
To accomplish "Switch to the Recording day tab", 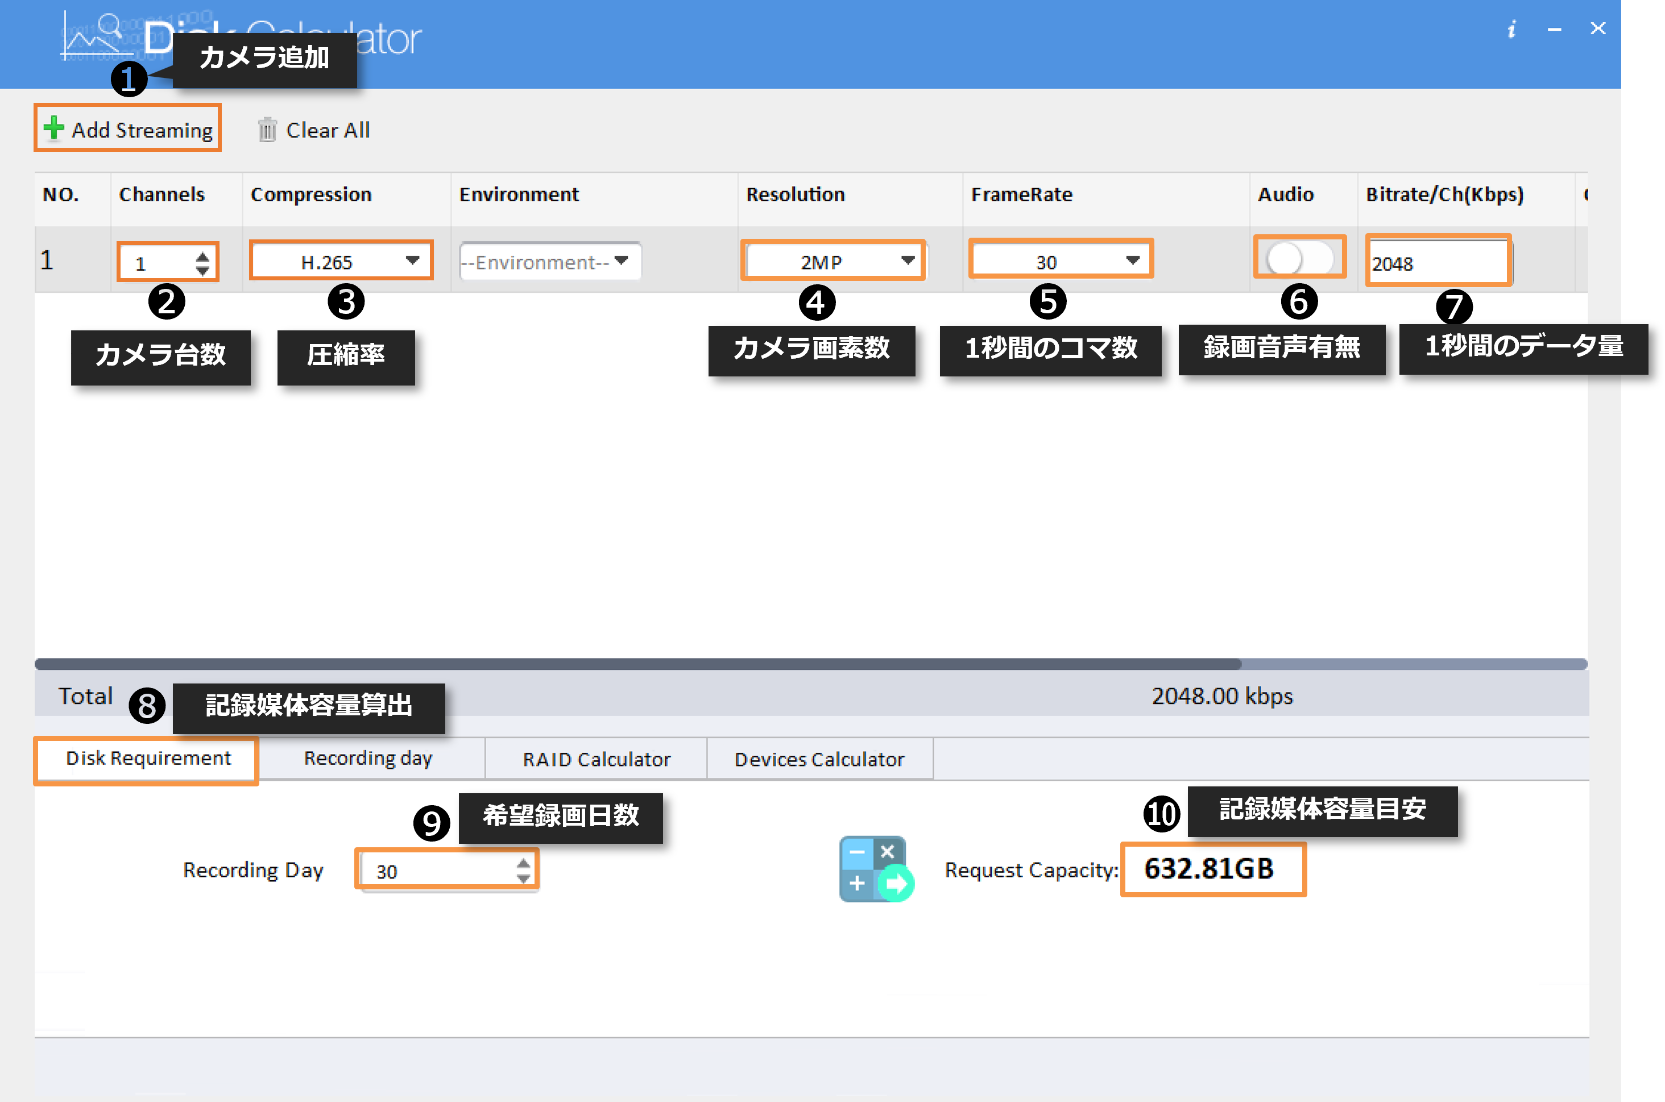I will click(367, 759).
